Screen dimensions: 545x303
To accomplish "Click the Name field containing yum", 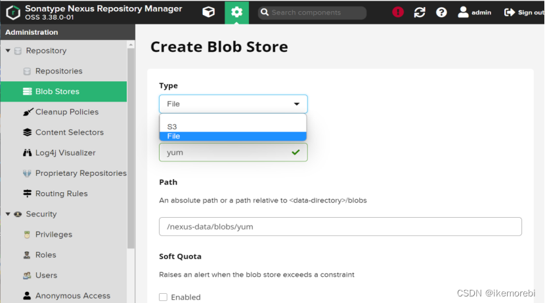I will point(233,152).
